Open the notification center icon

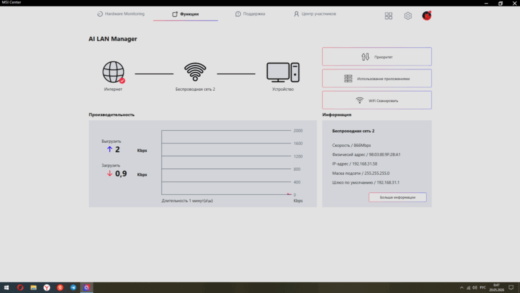[x=511, y=288]
